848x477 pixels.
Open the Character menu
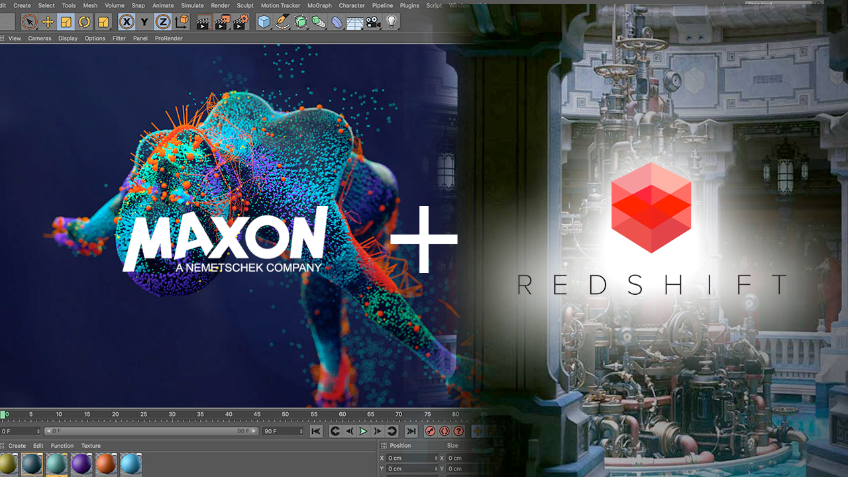[352, 5]
